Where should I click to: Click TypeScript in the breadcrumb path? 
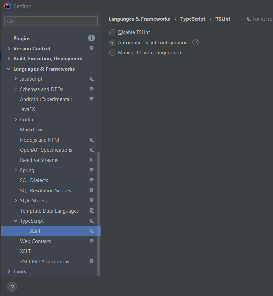coord(192,19)
